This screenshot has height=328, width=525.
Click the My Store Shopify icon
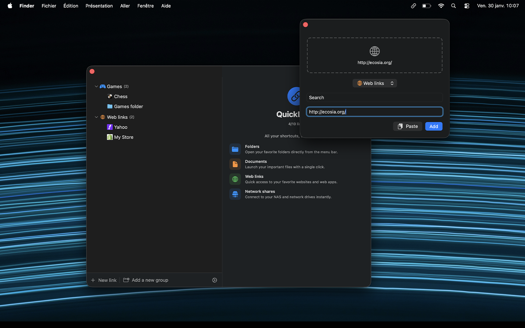coord(110,137)
